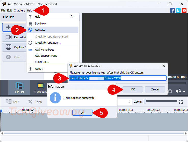Screen dimensions: 188x142
Task: Close the AVS4YOU Activation dialog
Action: (x=164, y=66)
